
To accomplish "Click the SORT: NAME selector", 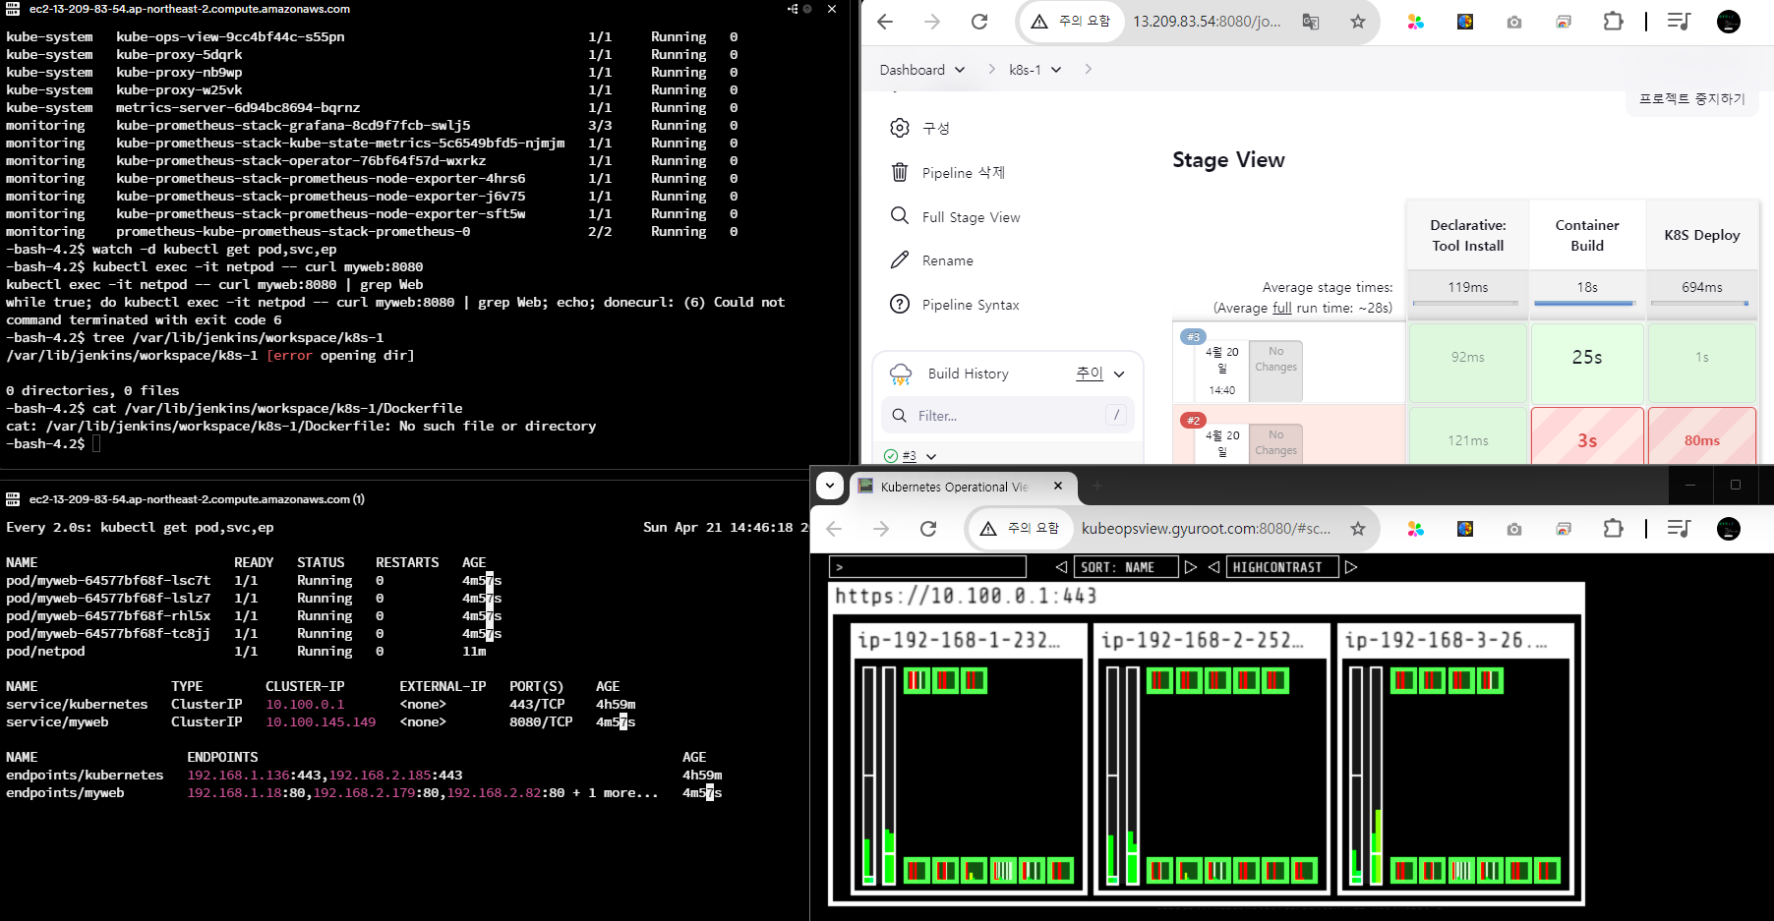I will pos(1127,567).
